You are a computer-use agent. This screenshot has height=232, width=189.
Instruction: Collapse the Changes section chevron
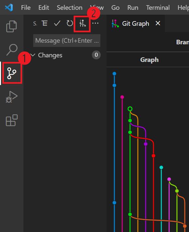33,55
